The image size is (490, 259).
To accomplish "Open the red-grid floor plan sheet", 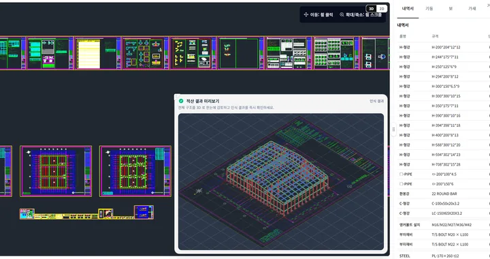I will [56, 171].
